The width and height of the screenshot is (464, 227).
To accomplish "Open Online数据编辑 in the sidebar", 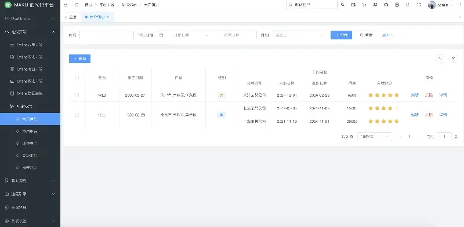I will 30,93.
